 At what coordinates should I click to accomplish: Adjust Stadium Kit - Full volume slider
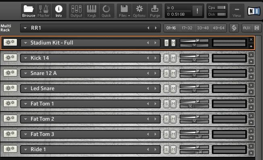tap(194, 41)
